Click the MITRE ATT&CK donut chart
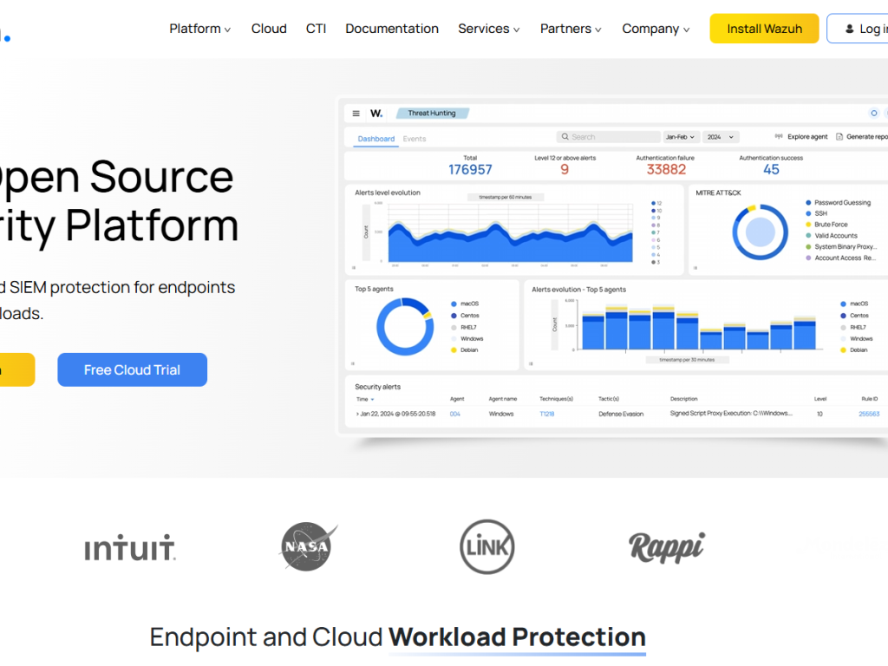Viewport: 888px width, 666px height. point(760,232)
